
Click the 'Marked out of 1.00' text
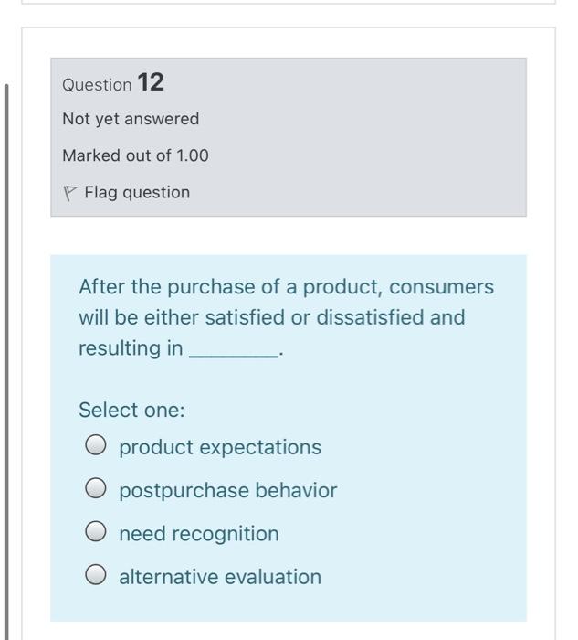(x=135, y=155)
